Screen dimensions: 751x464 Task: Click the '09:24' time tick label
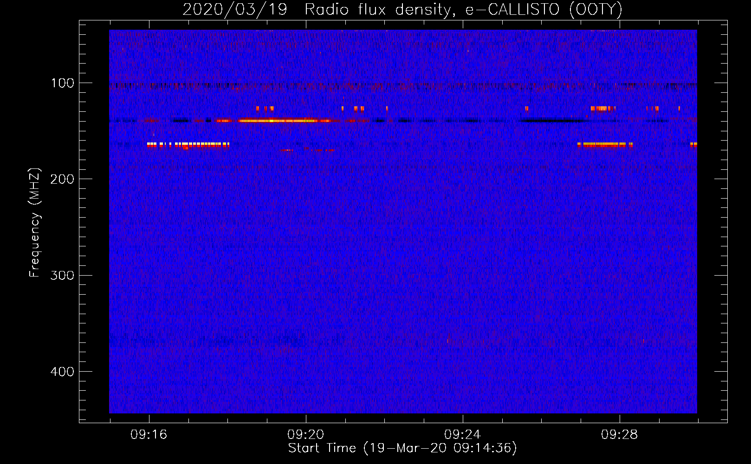tap(462, 435)
